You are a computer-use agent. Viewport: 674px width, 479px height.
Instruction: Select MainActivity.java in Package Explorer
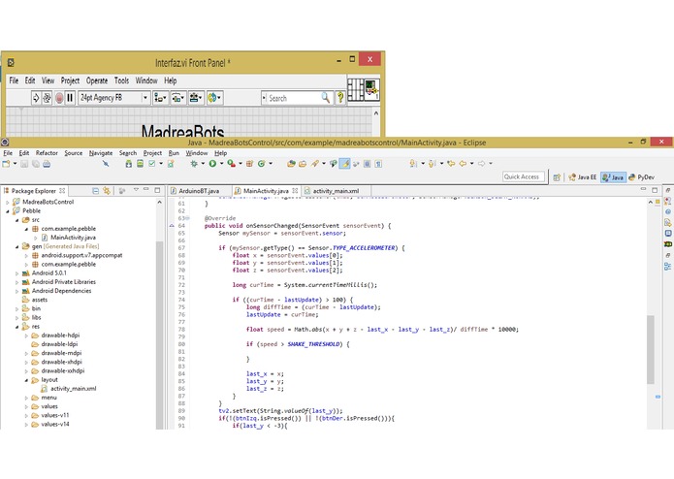pyautogui.click(x=73, y=238)
